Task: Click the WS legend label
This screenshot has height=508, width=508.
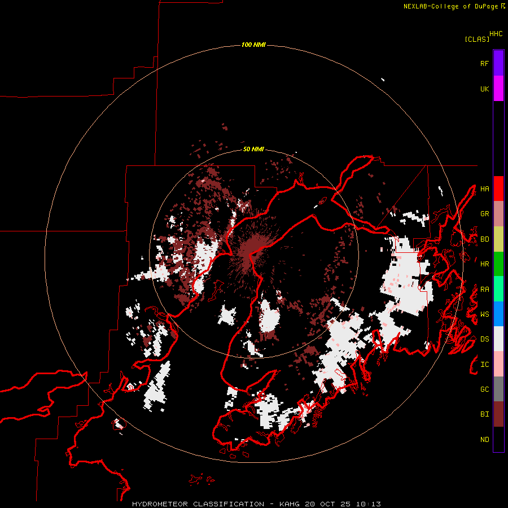Action: 484,314
